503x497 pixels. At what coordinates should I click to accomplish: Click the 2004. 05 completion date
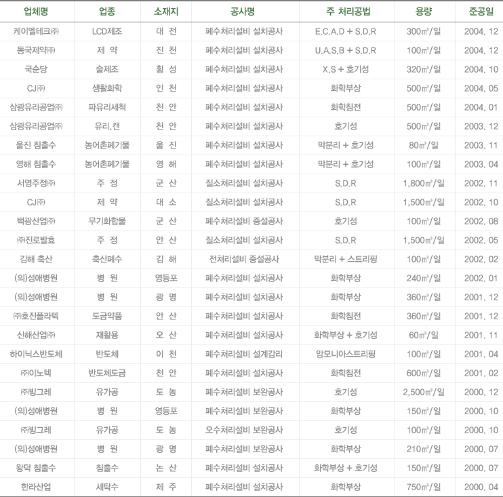[x=481, y=88]
